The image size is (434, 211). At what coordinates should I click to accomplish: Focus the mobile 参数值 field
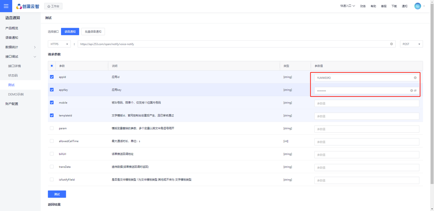pos(367,103)
